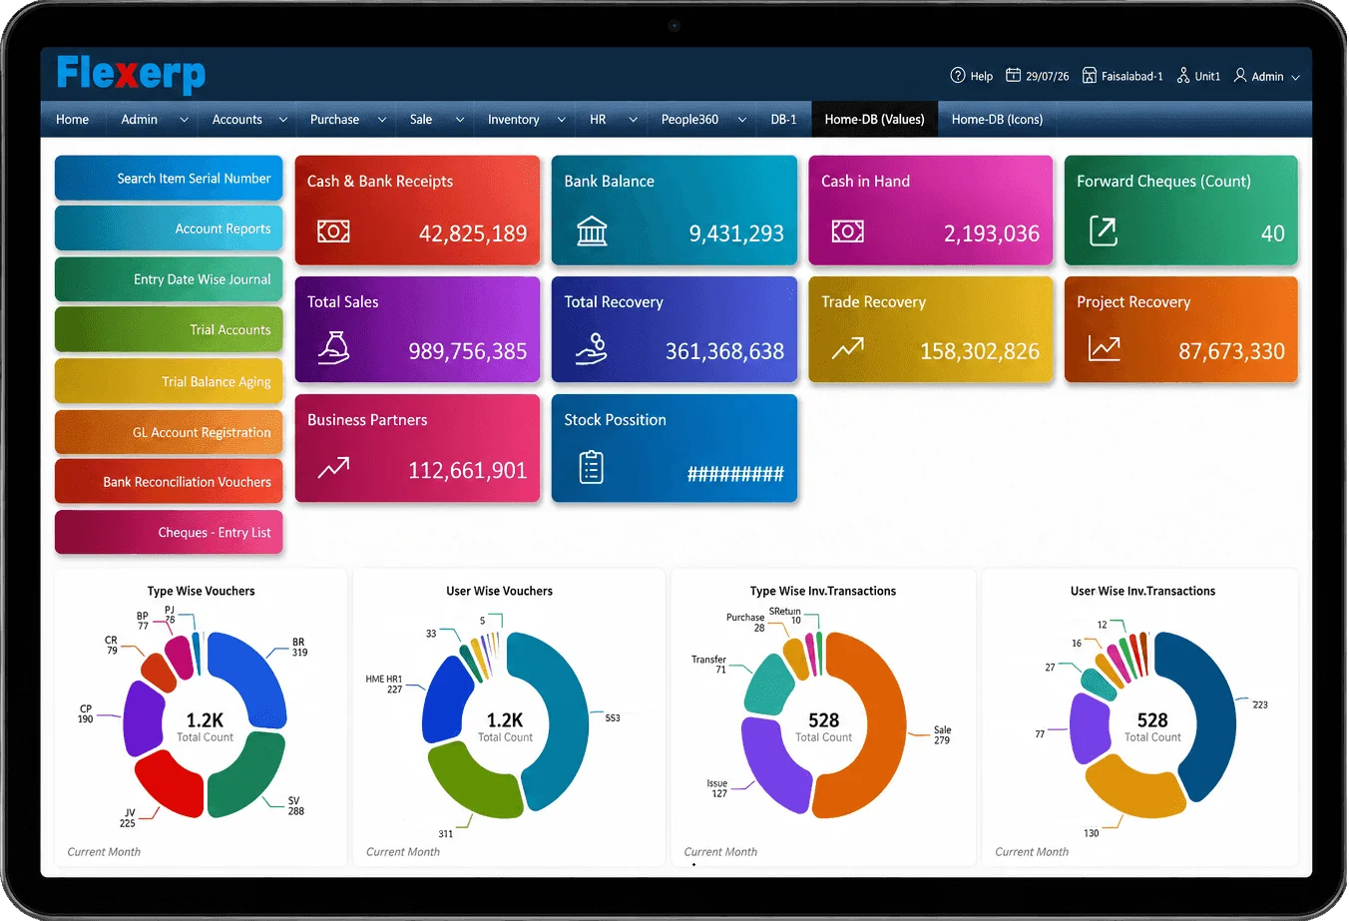Screen dimensions: 1349x921
Task: Expand the Sale menu dropdown arrow
Action: point(460,120)
